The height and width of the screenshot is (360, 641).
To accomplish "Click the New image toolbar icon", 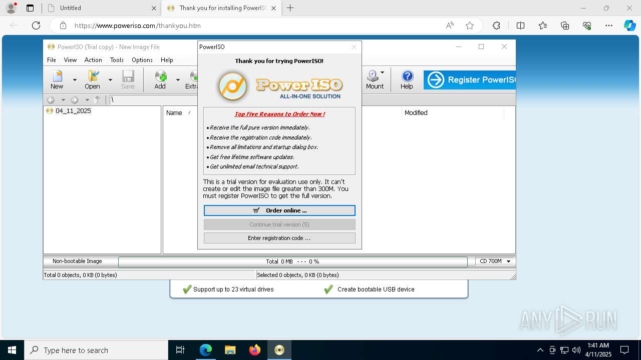I will 57,79.
